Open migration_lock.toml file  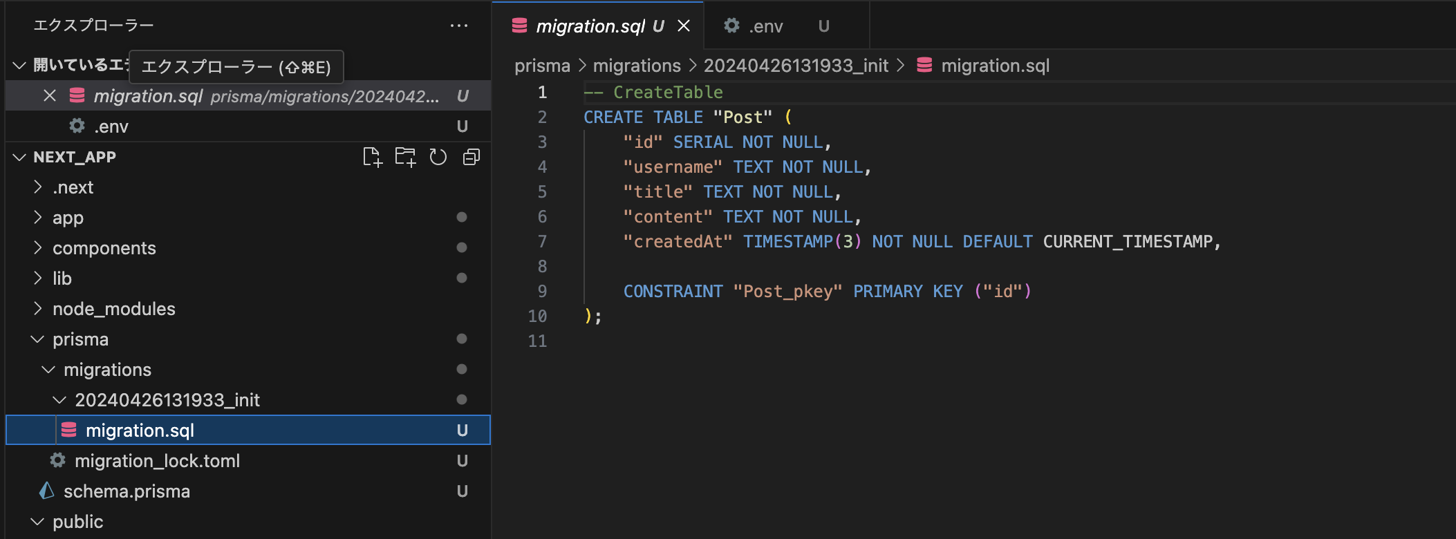click(248, 460)
